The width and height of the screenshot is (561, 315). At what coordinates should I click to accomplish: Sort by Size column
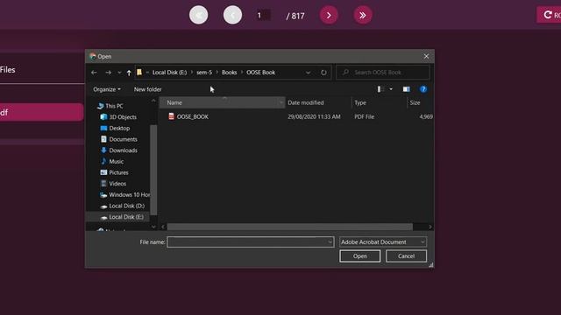click(420, 103)
